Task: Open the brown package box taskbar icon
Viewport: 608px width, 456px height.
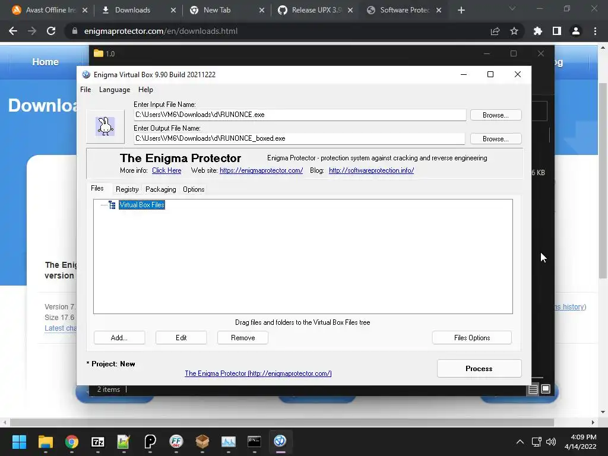Action: point(202,442)
